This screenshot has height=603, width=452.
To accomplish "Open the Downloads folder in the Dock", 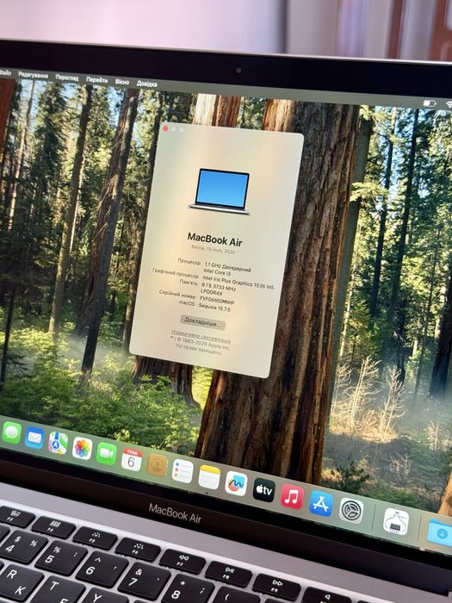I will pos(441,532).
